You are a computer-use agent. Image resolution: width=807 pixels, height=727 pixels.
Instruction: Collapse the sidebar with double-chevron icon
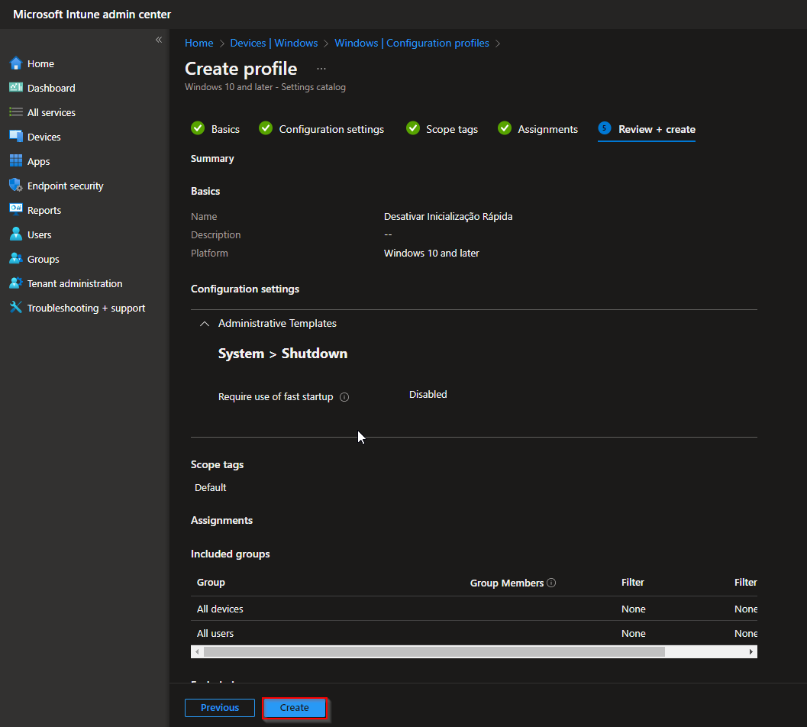(x=159, y=40)
